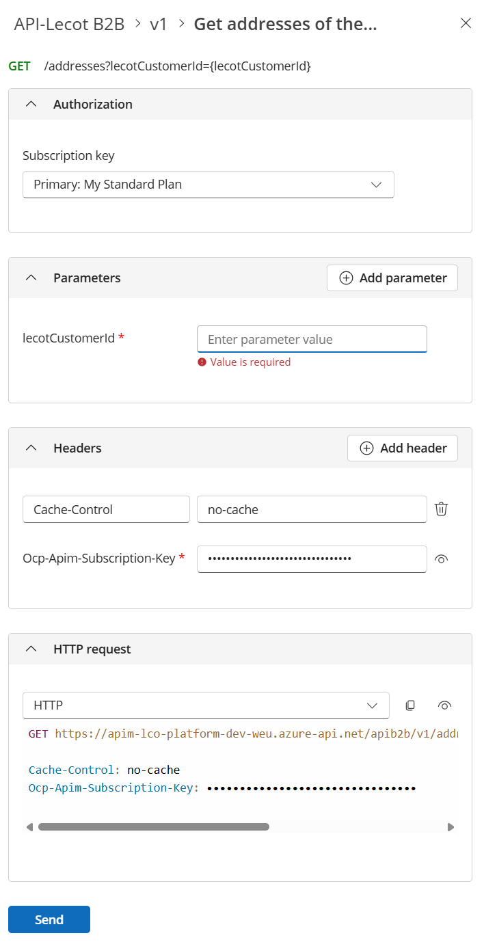484x942 pixels.
Task: Click the Cache-Control header name field
Action: point(106,509)
